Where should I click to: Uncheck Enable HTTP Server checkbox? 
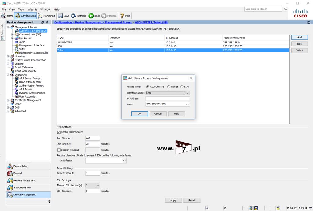tap(59, 132)
